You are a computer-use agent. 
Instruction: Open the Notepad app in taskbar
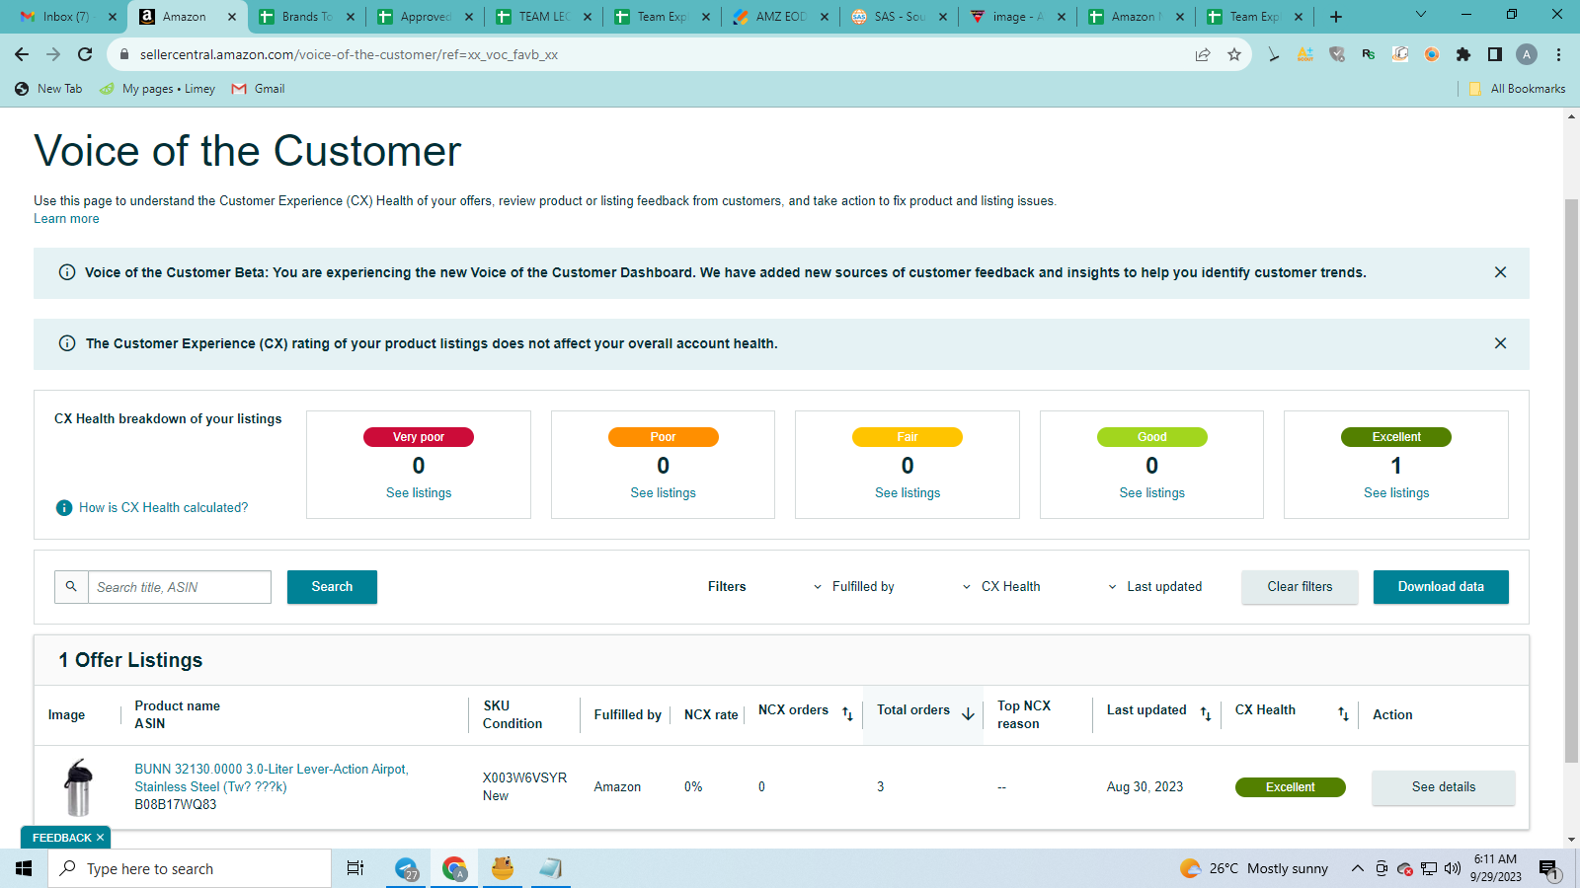click(550, 868)
